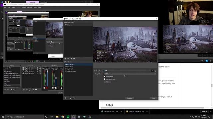213x119 pixels.
Task: Open browser profile avatar
Action: pyautogui.click(x=207, y=61)
